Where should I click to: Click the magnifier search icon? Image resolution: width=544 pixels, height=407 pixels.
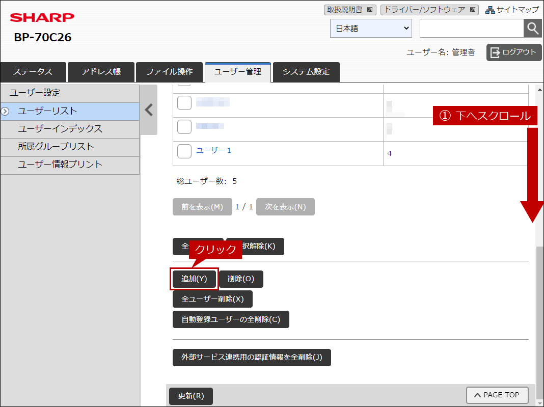pyautogui.click(x=532, y=28)
